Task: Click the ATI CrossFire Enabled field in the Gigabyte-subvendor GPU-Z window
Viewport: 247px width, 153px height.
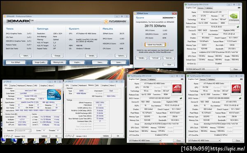Action: (x=161, y=135)
